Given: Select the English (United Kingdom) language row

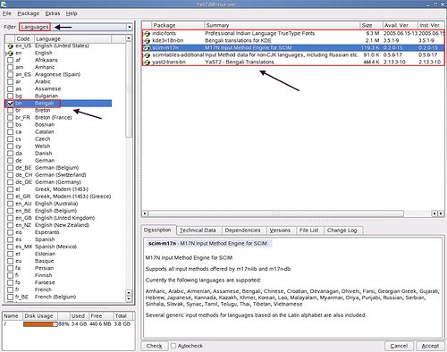Looking at the screenshot, I should pos(59,218).
